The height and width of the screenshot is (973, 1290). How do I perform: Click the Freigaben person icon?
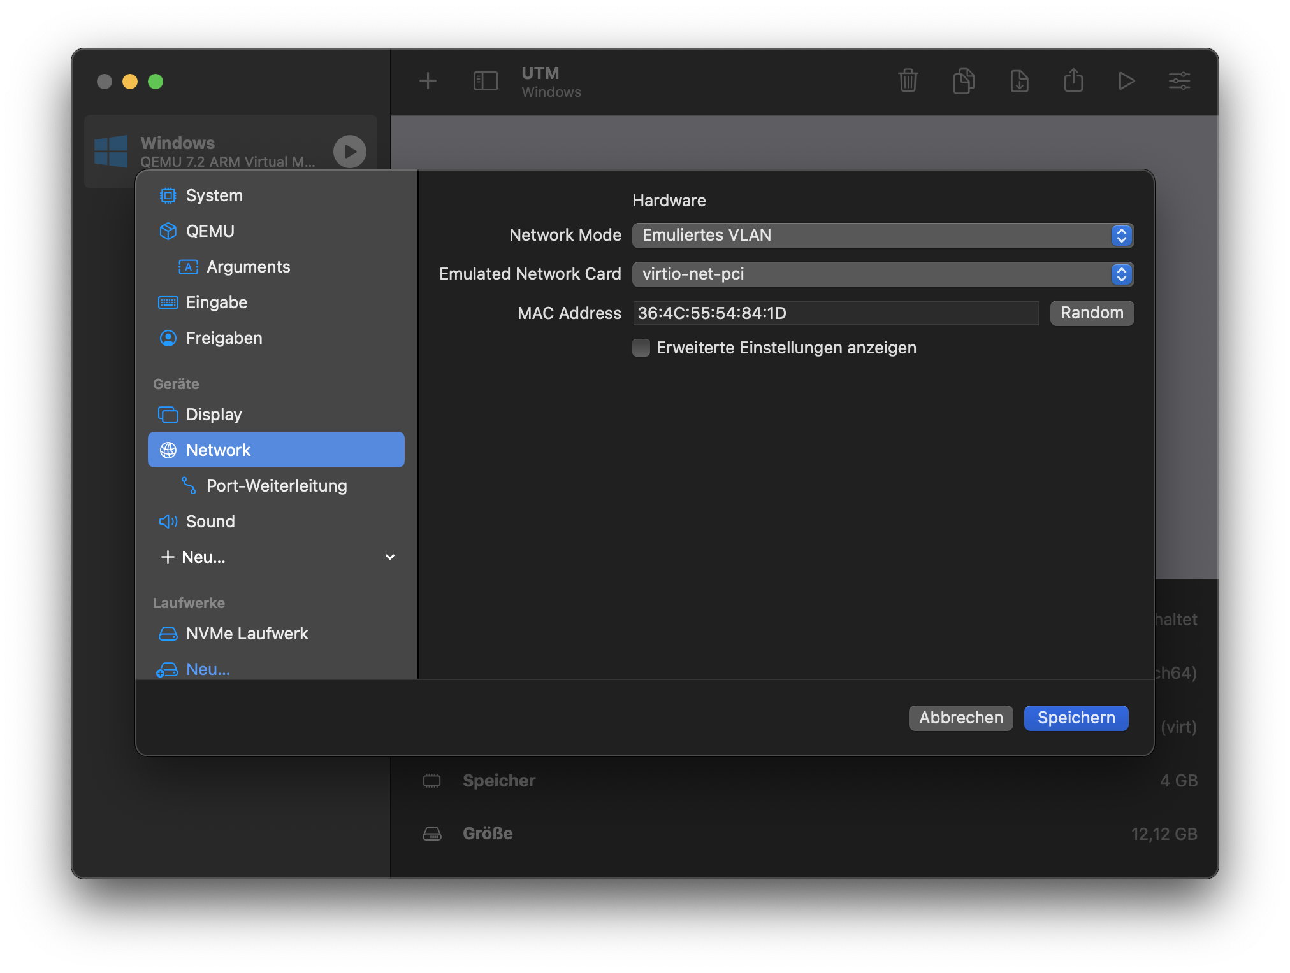click(168, 338)
